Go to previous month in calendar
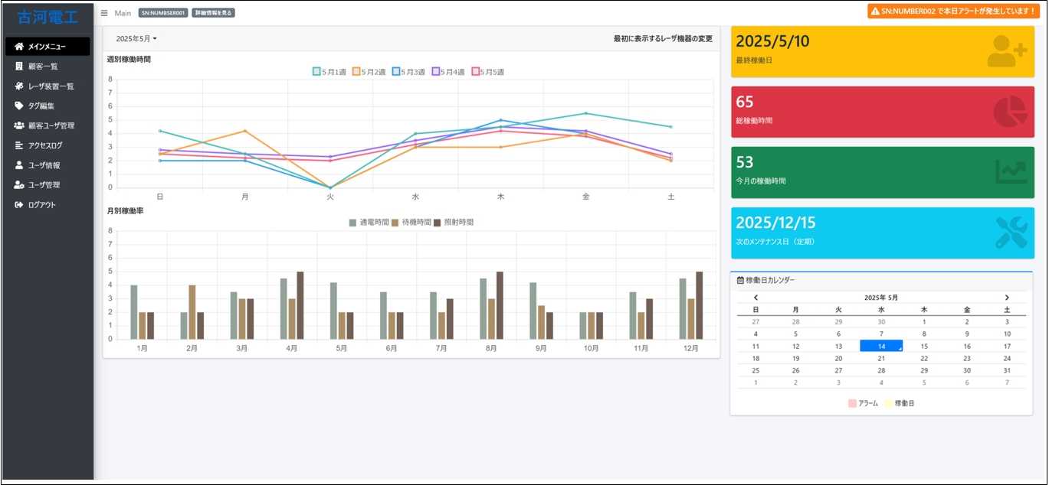 pos(756,298)
